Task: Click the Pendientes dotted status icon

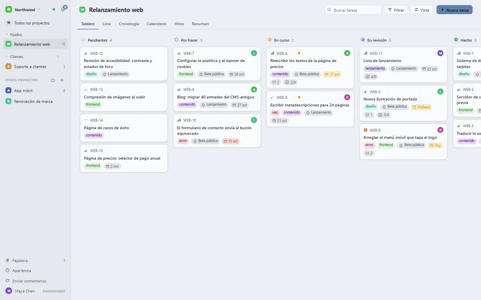Action: (x=83, y=40)
